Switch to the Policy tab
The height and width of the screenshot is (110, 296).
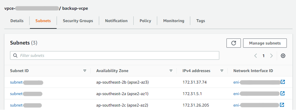(145, 21)
